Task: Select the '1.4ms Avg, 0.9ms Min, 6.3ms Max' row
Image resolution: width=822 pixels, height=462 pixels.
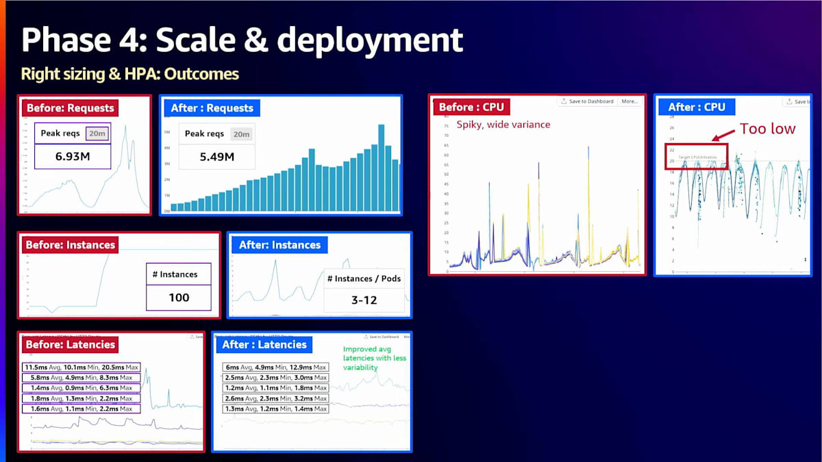Action: pos(81,388)
